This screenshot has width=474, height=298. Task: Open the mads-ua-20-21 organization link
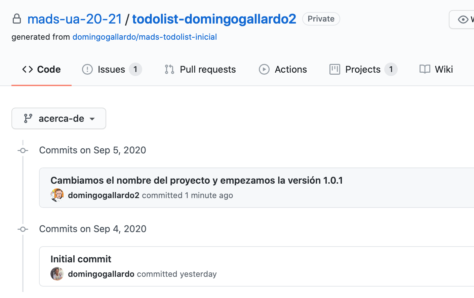[x=75, y=19]
